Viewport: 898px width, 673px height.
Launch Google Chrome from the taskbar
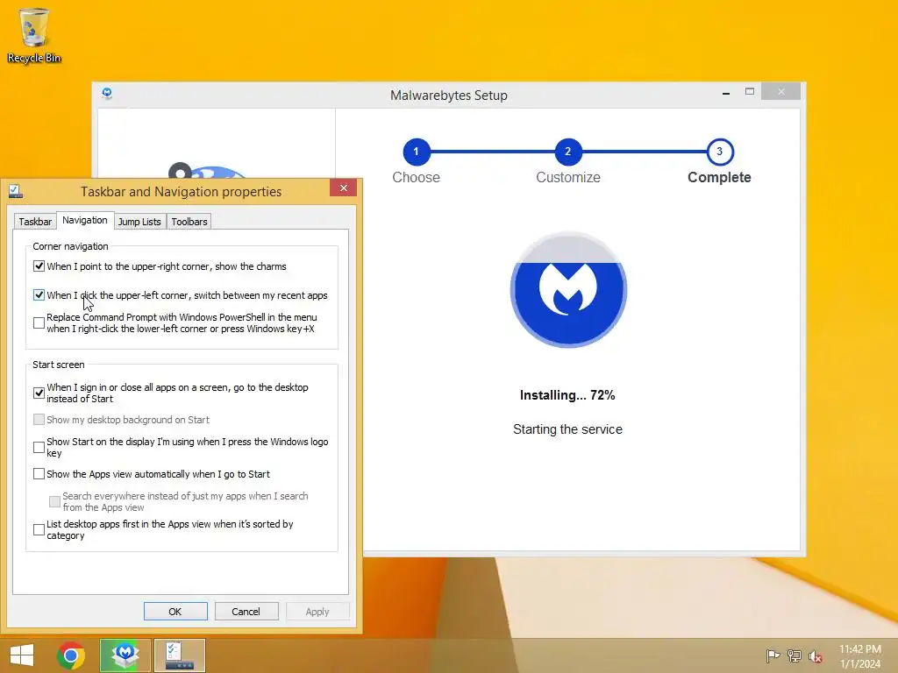pyautogui.click(x=71, y=655)
